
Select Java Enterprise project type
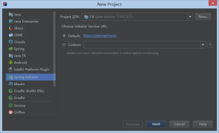coord(29,21)
